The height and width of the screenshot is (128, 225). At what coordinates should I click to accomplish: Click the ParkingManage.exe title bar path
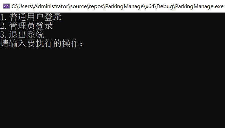coord(117,6)
